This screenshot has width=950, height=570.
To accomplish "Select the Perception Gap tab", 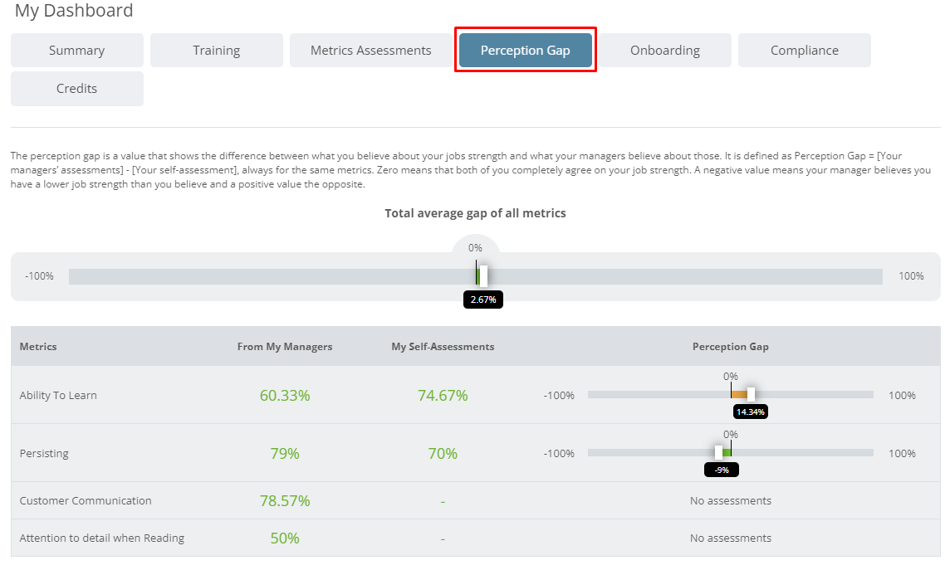I will (526, 51).
